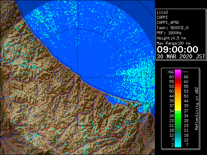The width and height of the screenshot is (207, 155).
Task: Click the Reflectivity in dBZ axis label
Action: tap(197, 108)
